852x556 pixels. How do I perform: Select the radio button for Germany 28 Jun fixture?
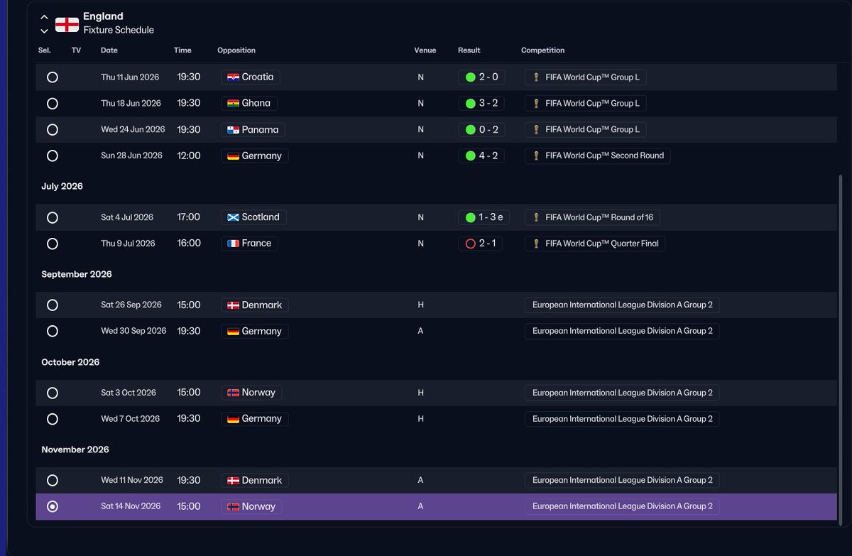53,156
